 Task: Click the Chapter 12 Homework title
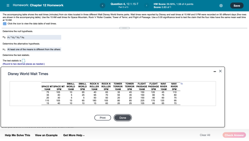(x=46, y=5)
